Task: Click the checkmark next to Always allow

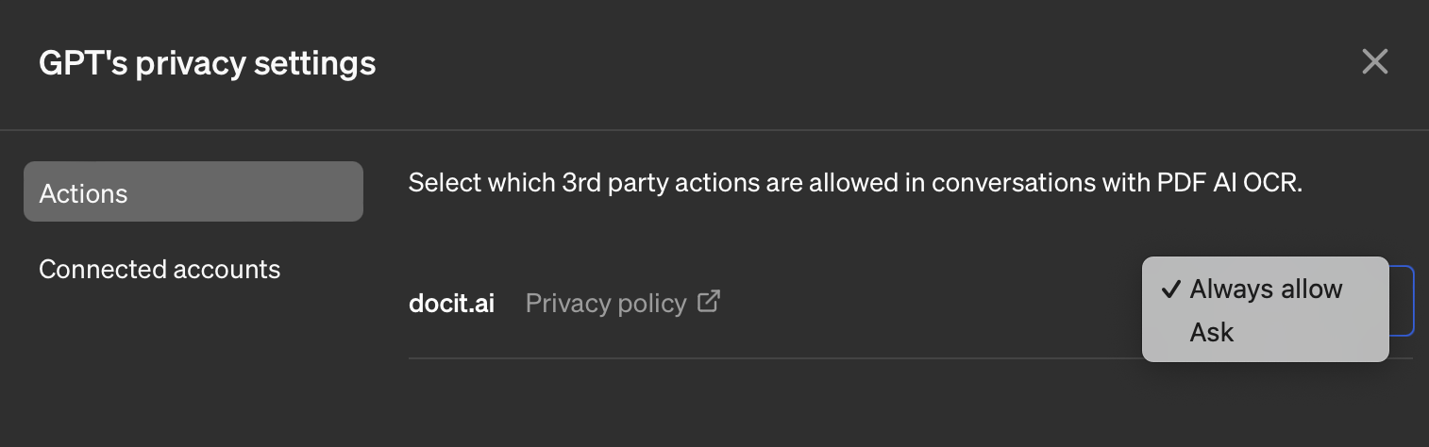Action: (x=1171, y=290)
